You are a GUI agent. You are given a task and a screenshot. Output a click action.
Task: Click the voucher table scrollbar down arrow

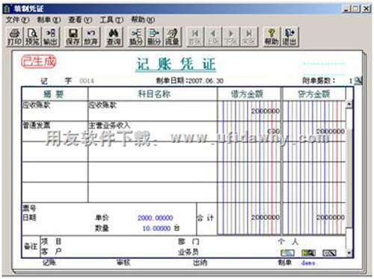click(x=349, y=253)
